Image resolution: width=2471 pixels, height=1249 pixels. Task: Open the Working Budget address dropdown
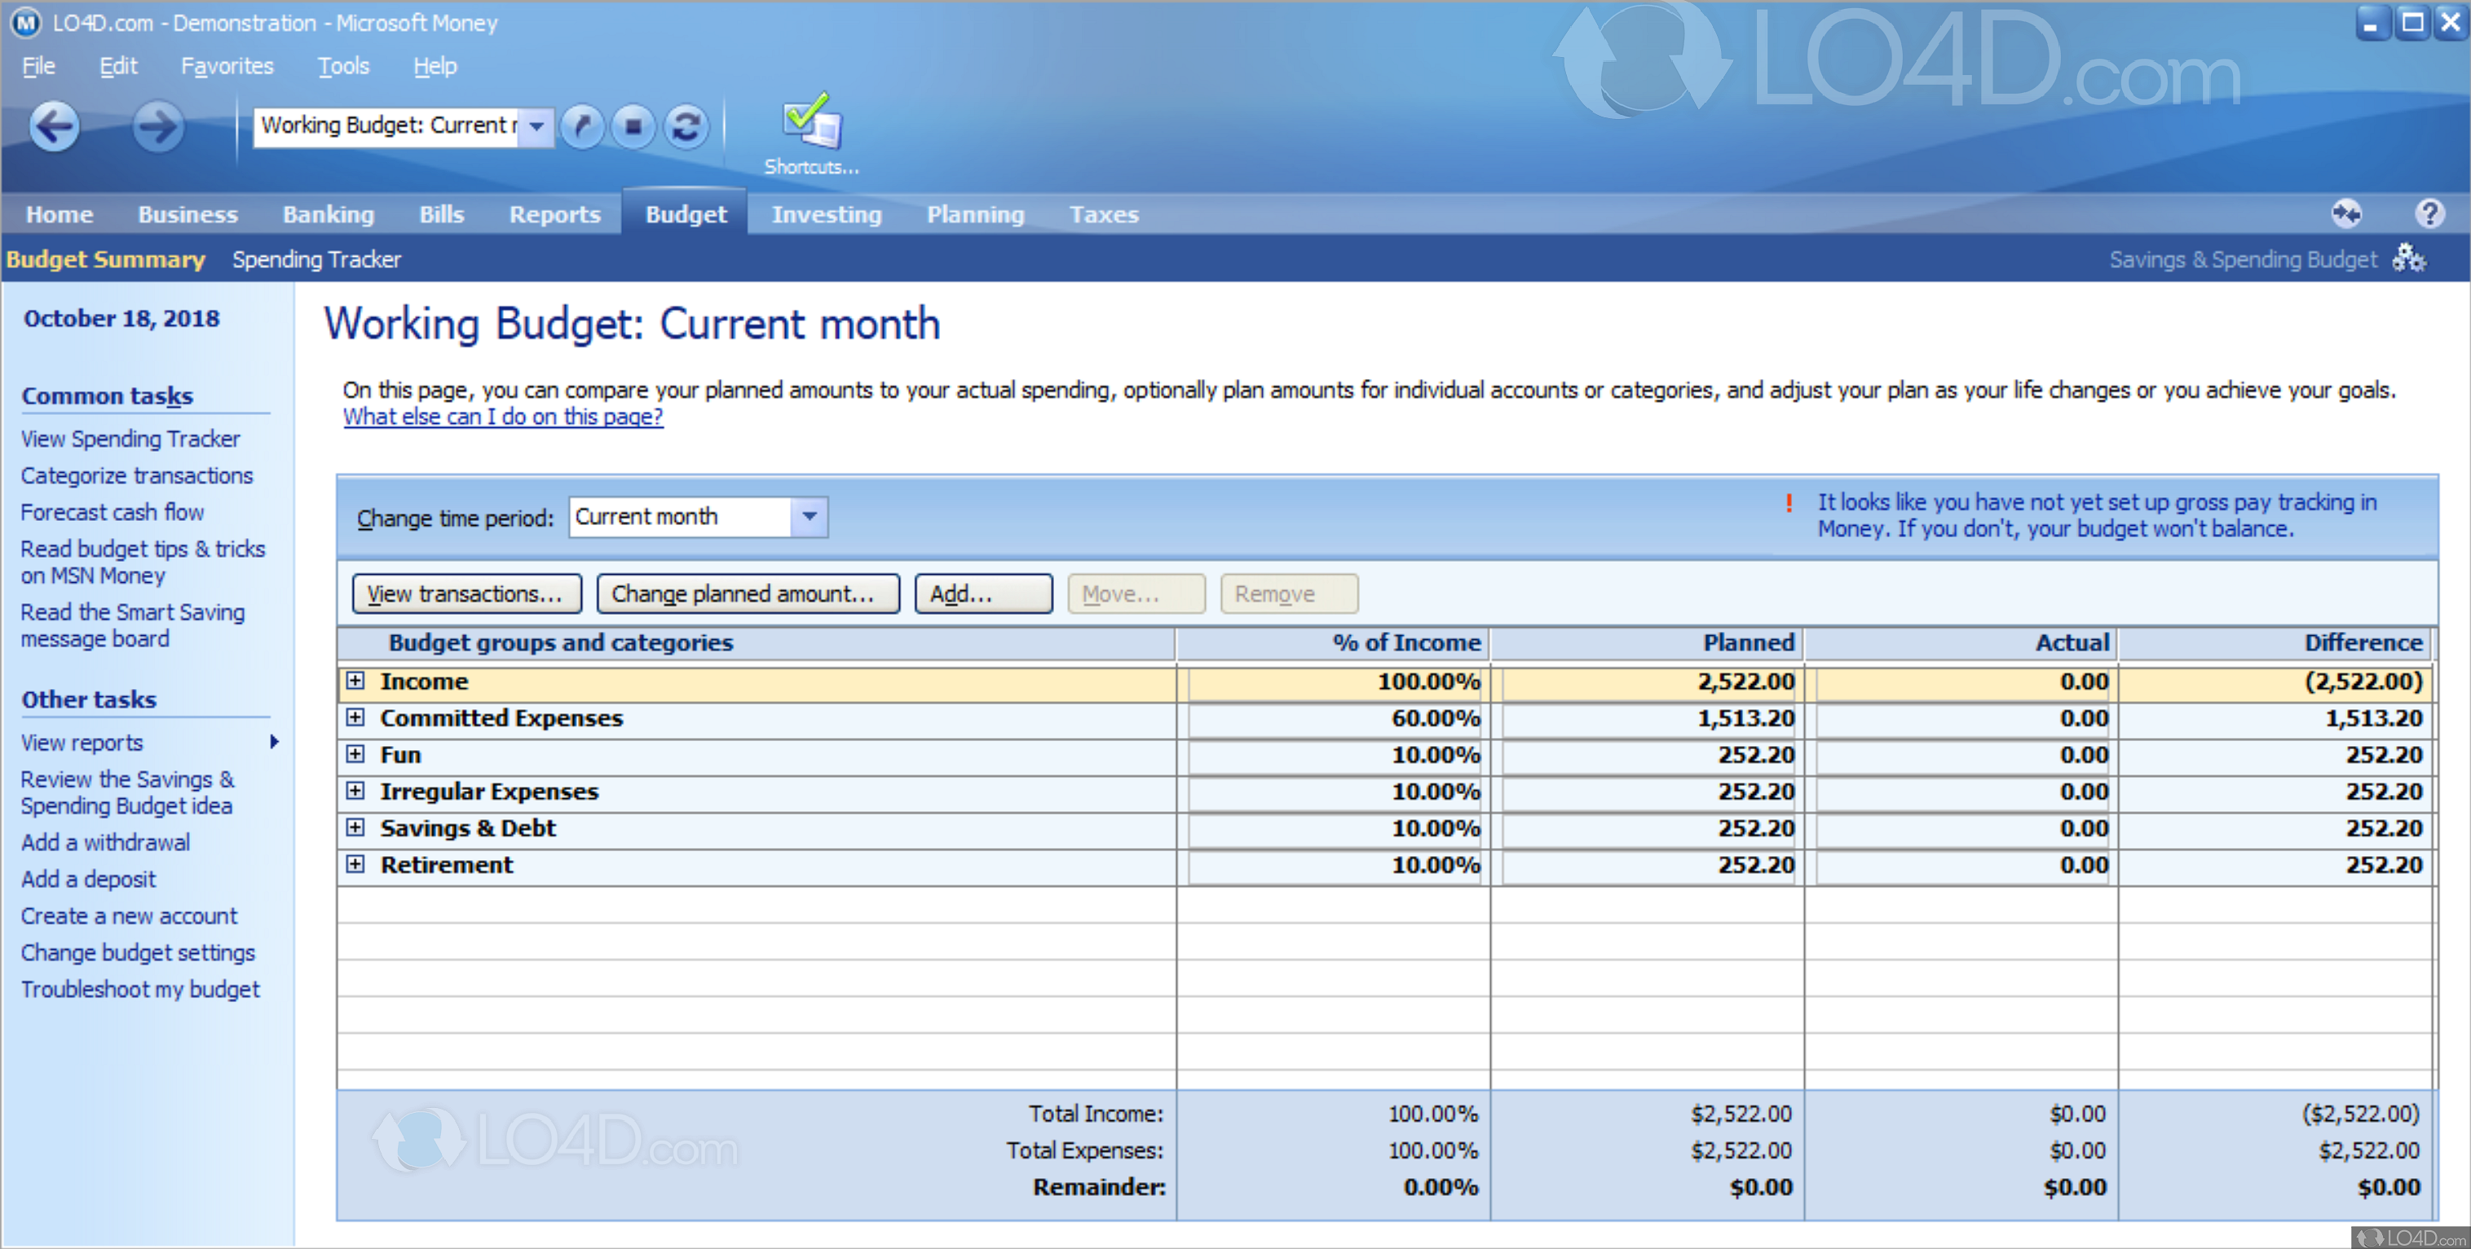(x=537, y=126)
